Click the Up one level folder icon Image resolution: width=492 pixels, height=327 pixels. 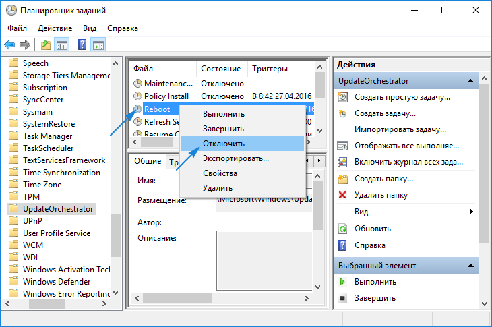[46, 45]
